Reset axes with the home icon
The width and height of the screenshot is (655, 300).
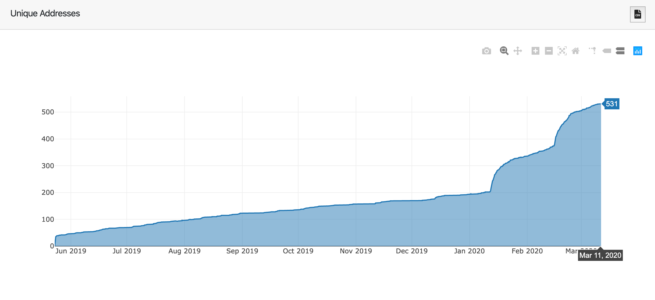tap(576, 51)
